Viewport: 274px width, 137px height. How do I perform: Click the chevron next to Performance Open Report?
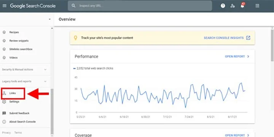248,57
